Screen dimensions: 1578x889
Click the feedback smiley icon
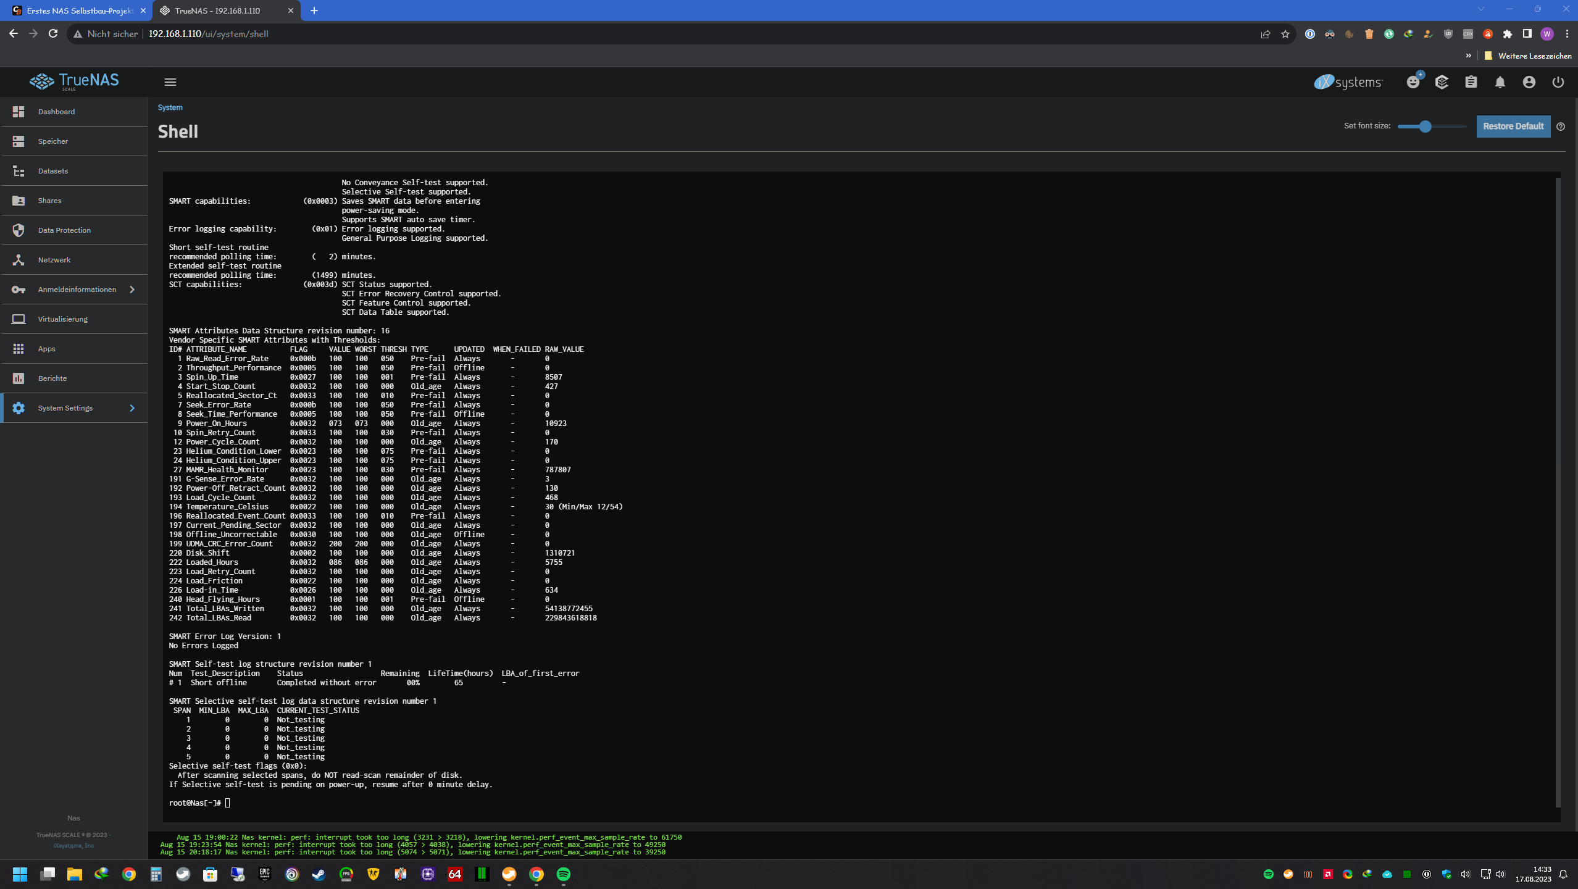click(1413, 82)
